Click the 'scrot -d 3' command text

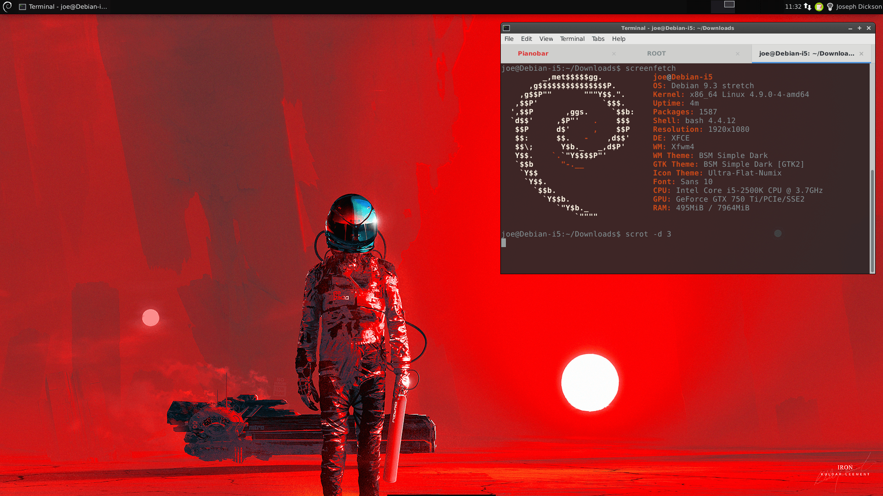tap(648, 234)
